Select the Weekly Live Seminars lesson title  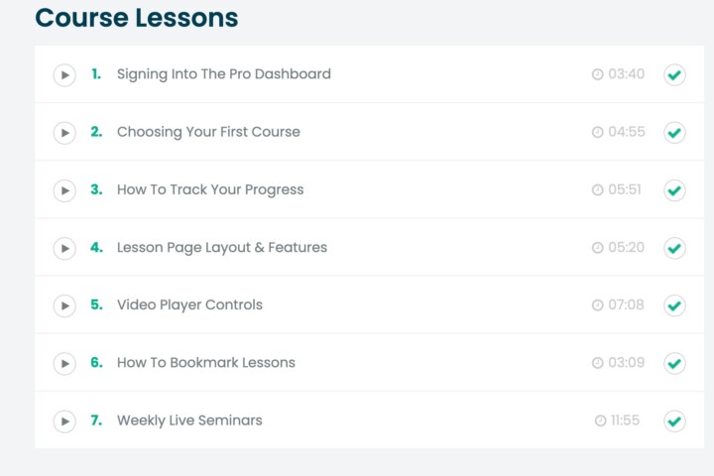click(x=189, y=420)
